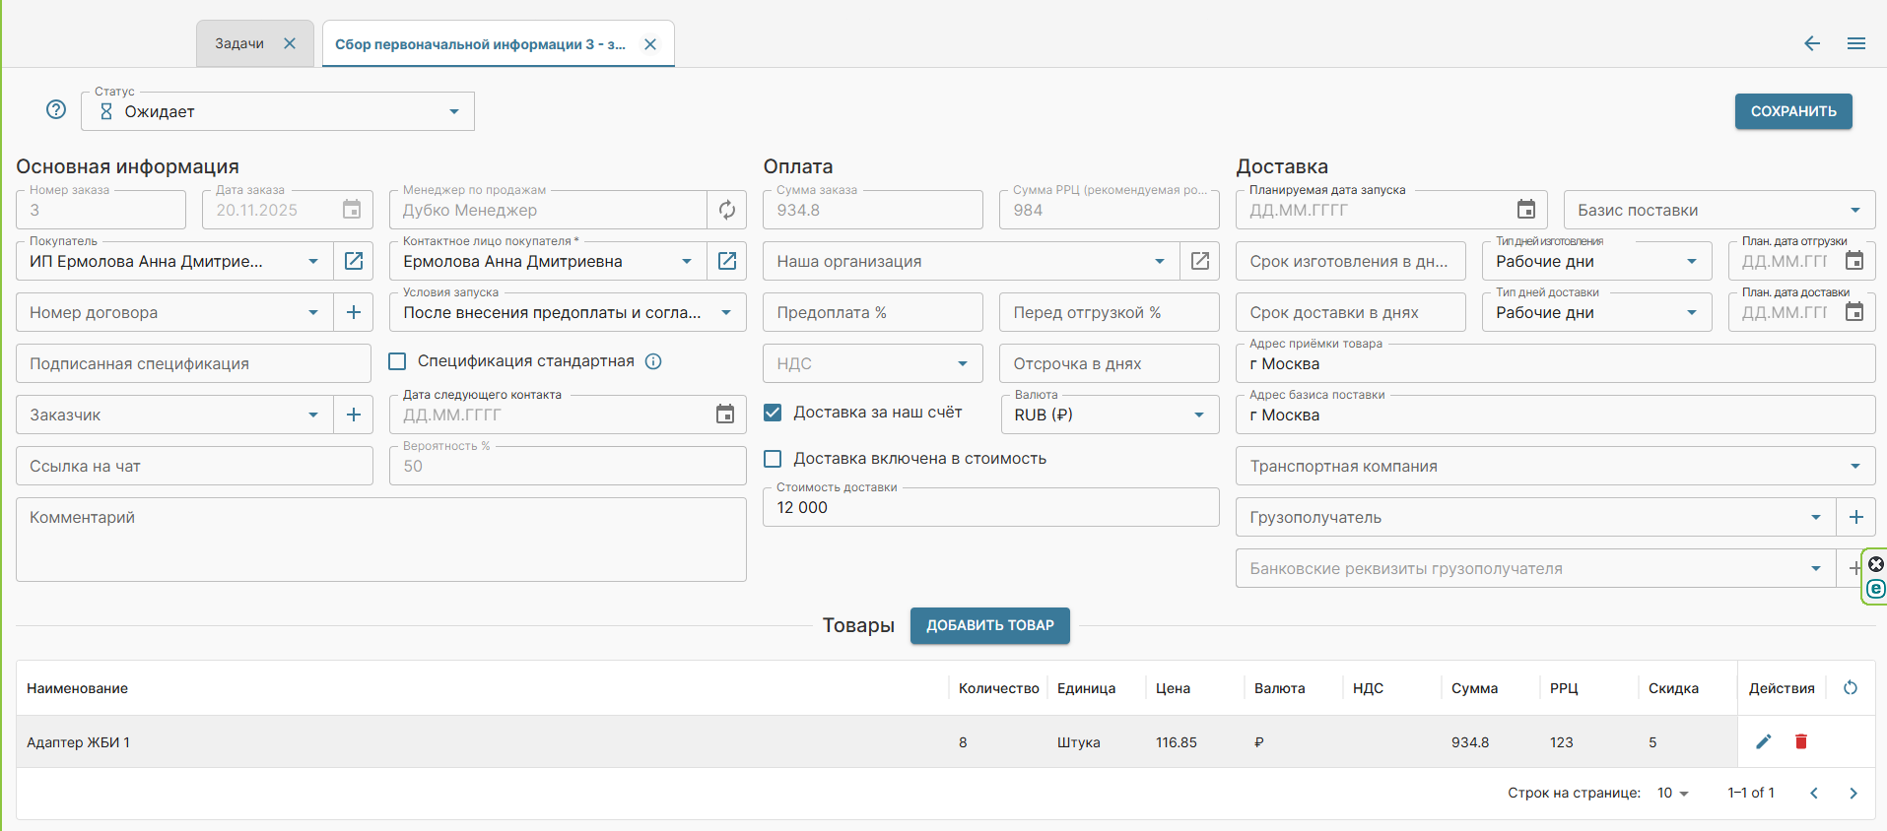Image resolution: width=1887 pixels, height=831 pixels.
Task: Switch to the Задачи tab
Action: (x=239, y=43)
